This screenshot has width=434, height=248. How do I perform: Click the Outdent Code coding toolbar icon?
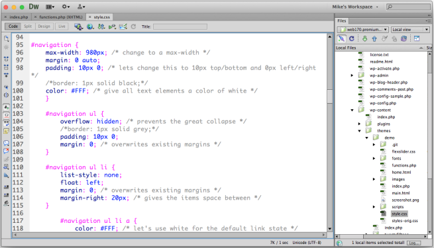(6, 195)
